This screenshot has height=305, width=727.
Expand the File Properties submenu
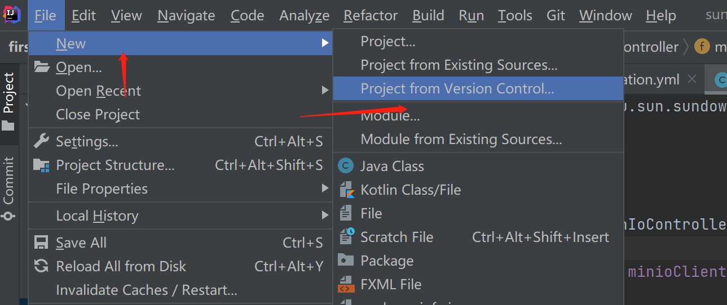325,189
